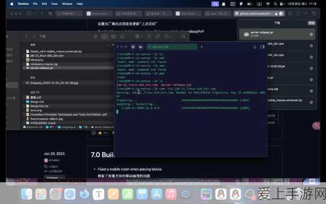Select Bongo.Cat.zip in Finder
This screenshot has width=326, height=204.
point(39,106)
